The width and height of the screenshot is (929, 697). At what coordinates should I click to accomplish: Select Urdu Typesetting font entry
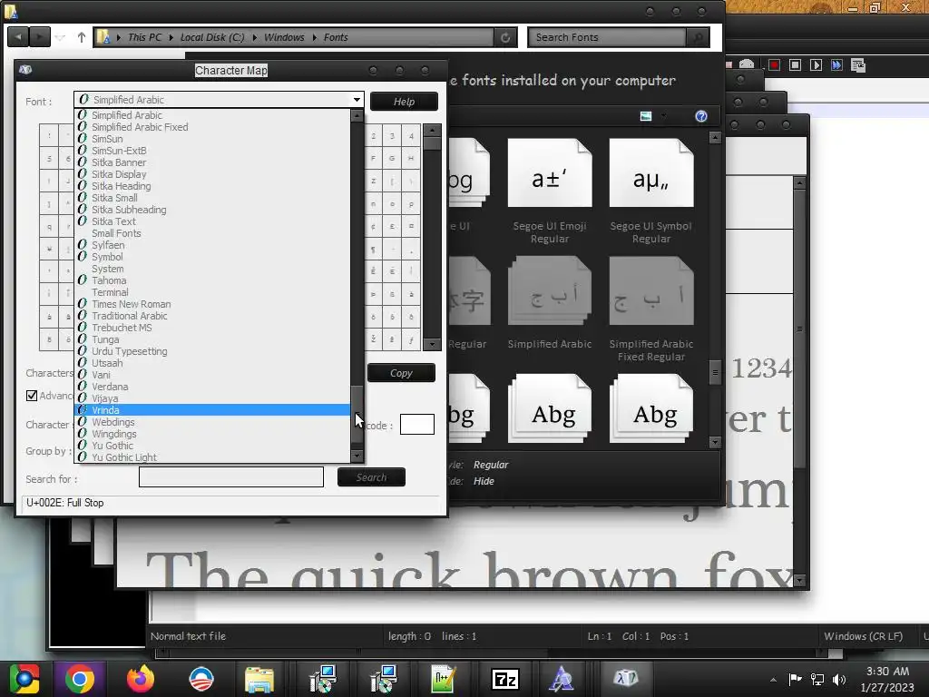[x=212, y=351]
